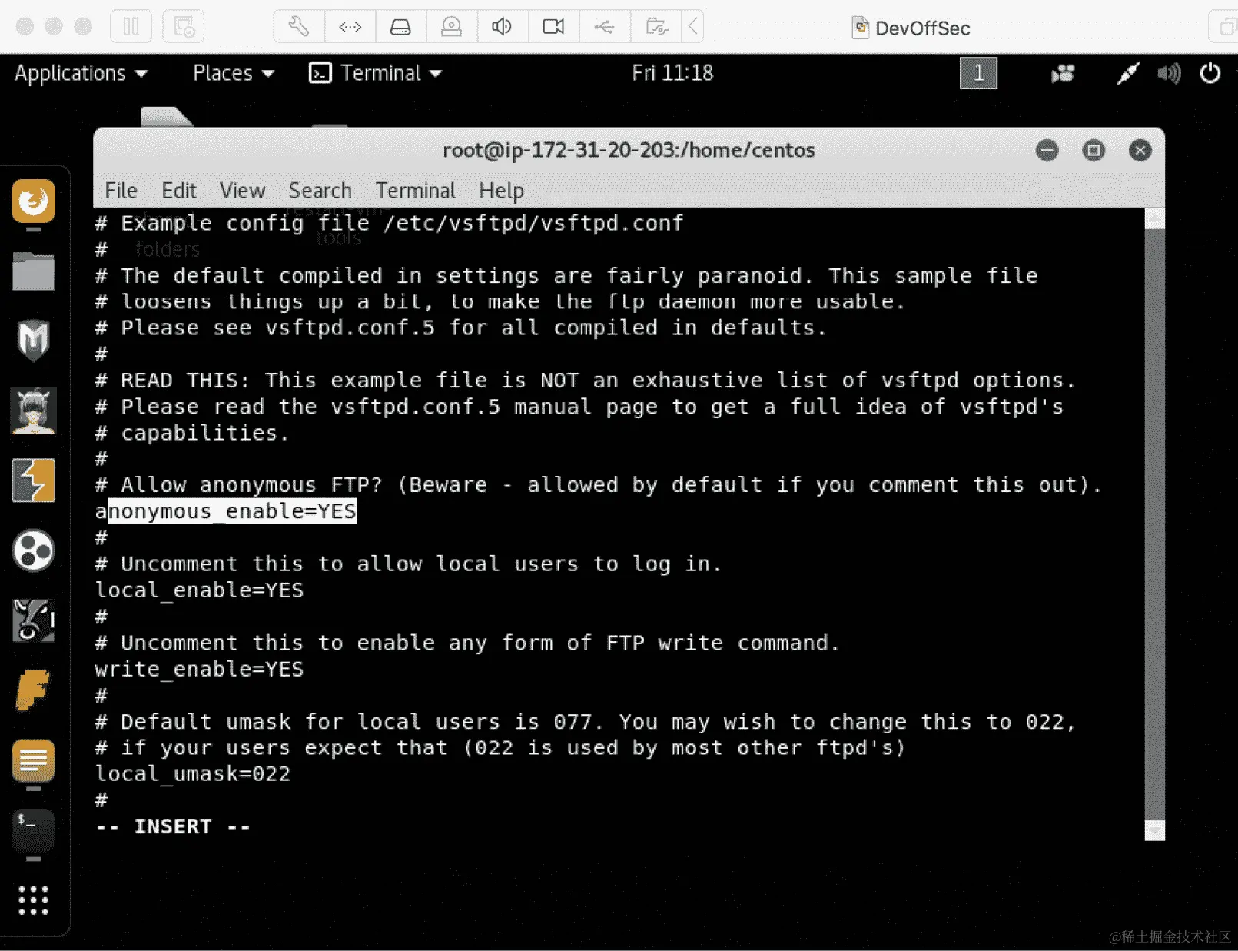Click the power icon in top panel
The image size is (1238, 951).
[1210, 73]
